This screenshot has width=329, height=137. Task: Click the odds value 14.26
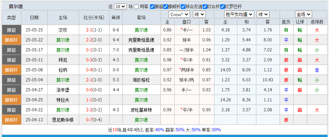pyautogui.click(x=226, y=100)
